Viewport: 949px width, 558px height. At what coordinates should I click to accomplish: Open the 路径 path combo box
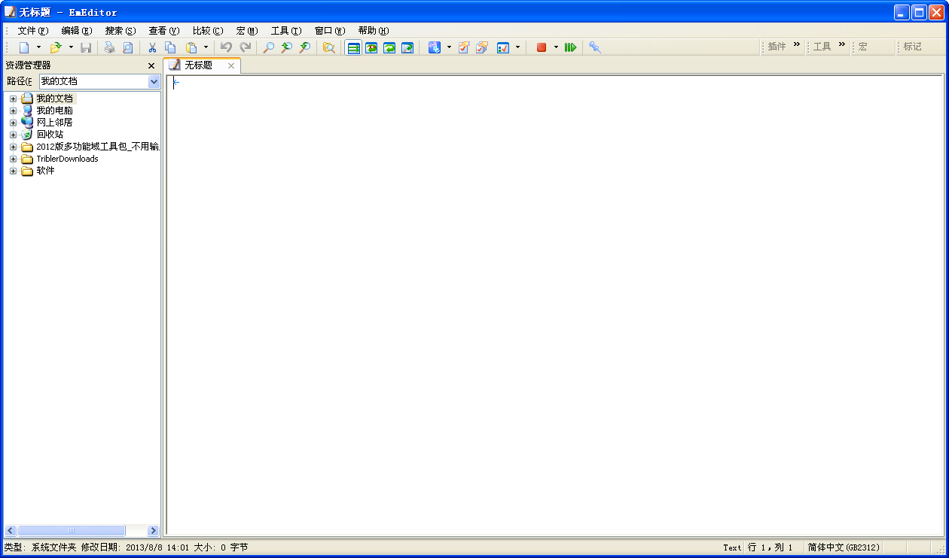tap(99, 81)
